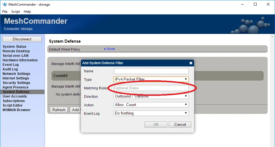Click the None default wired policy link
The height and width of the screenshot is (147, 275).
click(111, 49)
